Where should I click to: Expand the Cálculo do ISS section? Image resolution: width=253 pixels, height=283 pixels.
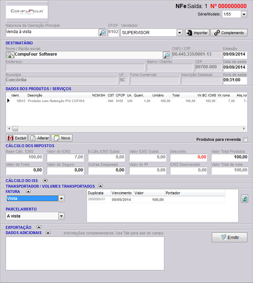pos(45,181)
